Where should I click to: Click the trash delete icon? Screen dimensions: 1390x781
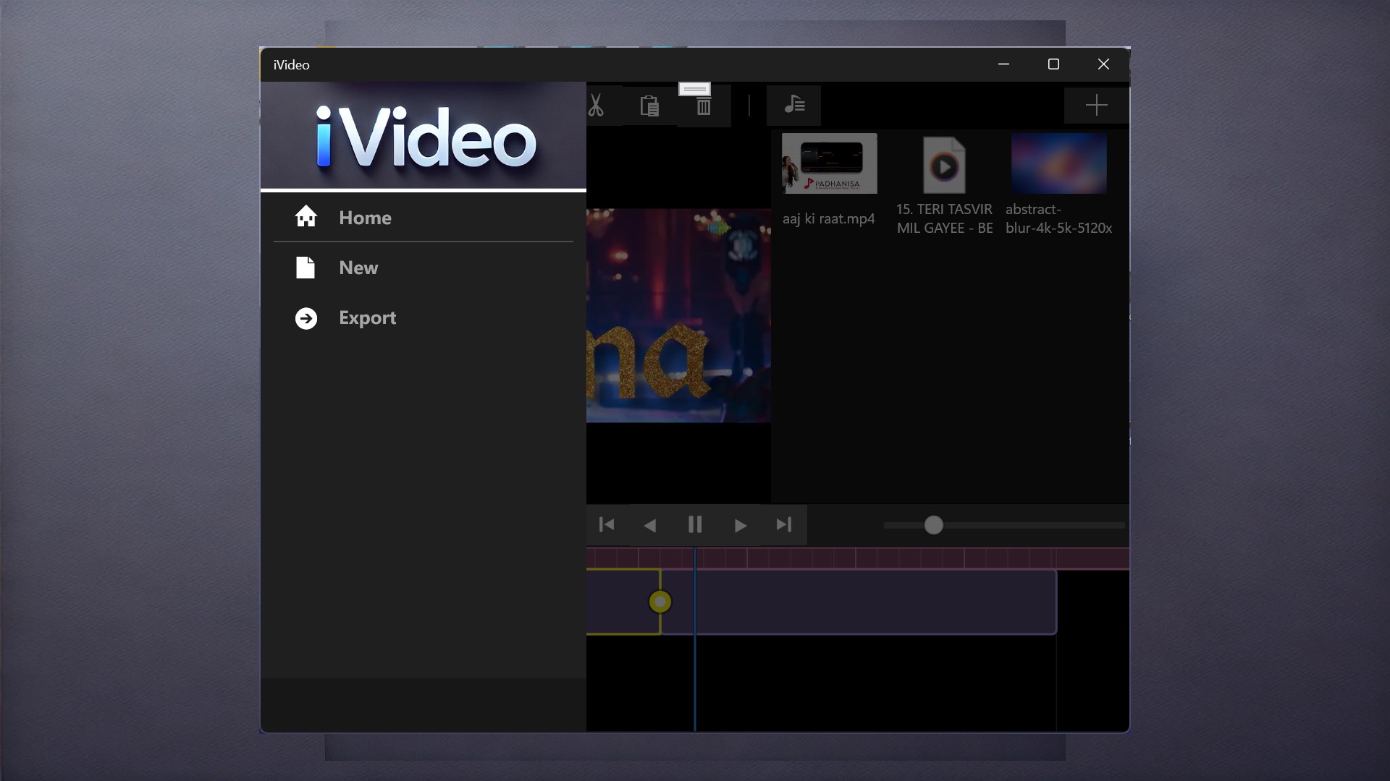pos(703,107)
